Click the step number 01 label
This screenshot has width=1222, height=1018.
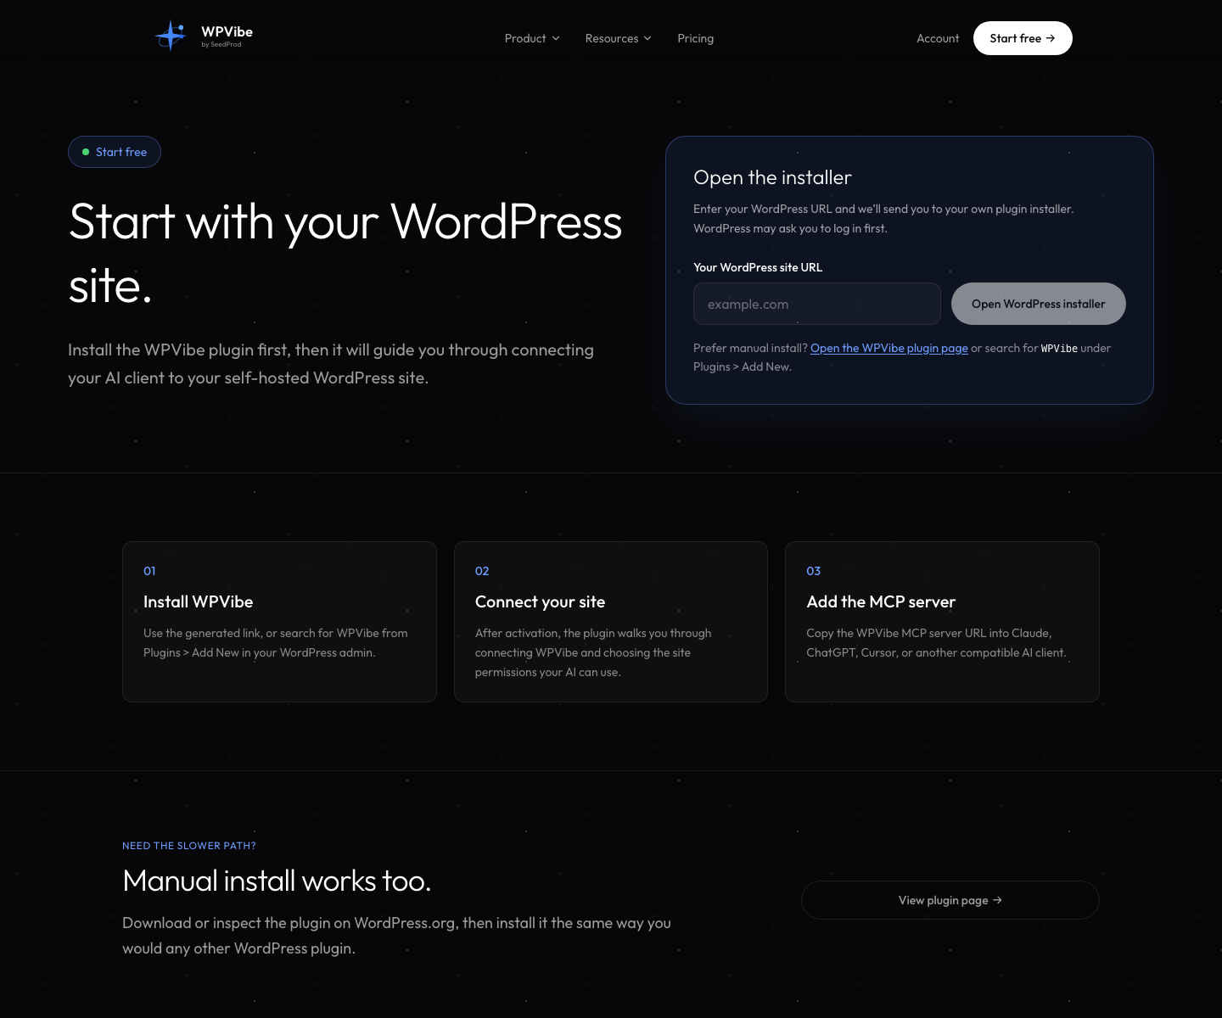tap(149, 571)
